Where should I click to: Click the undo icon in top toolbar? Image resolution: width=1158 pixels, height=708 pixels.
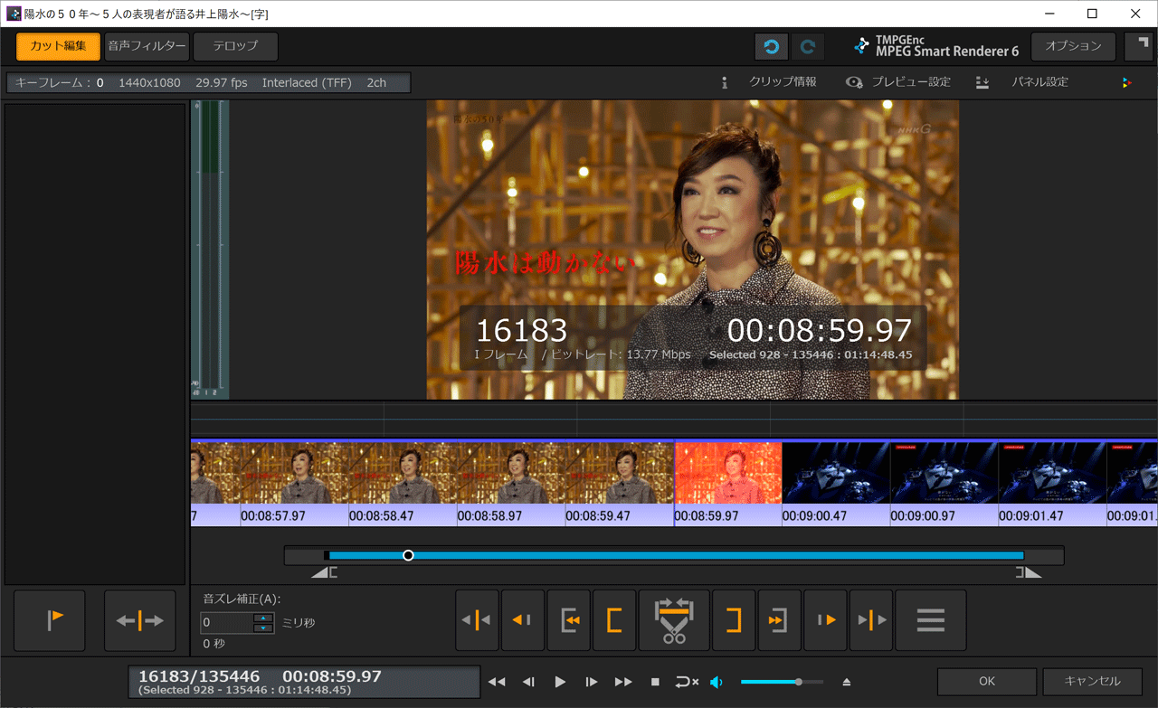click(x=772, y=47)
